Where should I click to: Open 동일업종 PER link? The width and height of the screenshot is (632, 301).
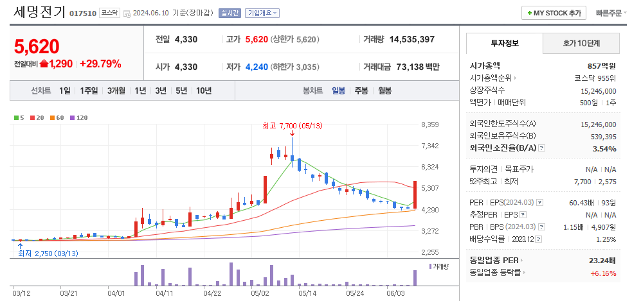496,261
